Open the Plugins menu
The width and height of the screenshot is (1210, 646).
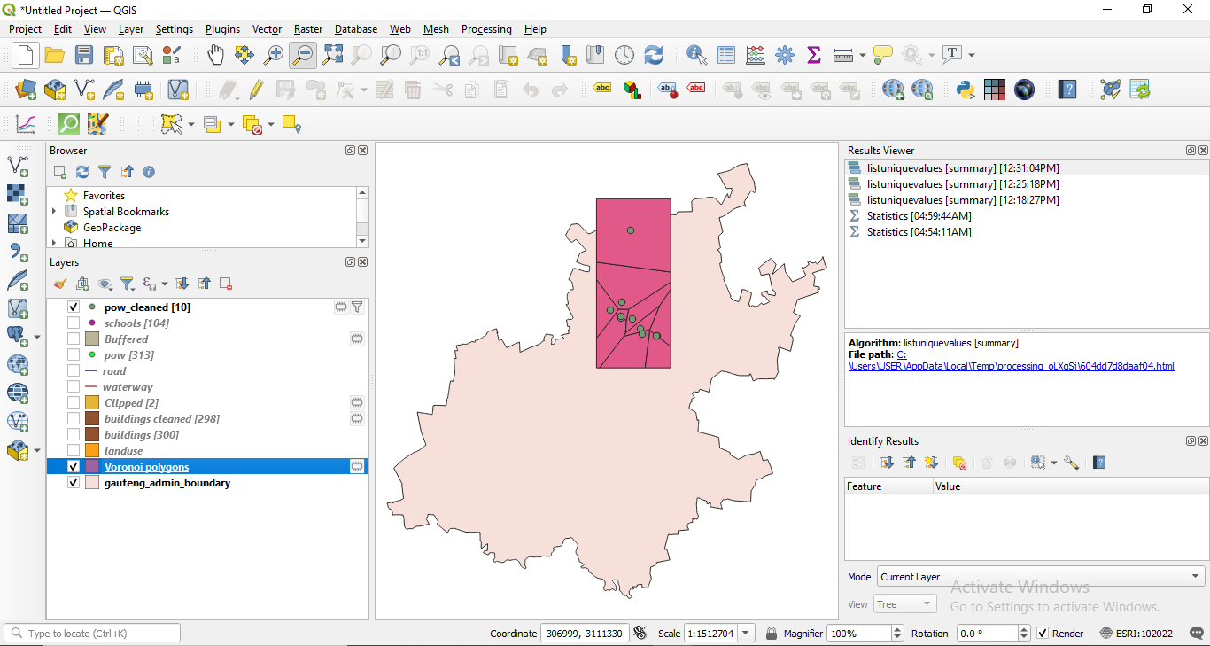point(222,29)
